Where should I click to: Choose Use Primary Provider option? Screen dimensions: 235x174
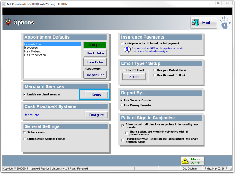pyautogui.click(x=122, y=105)
